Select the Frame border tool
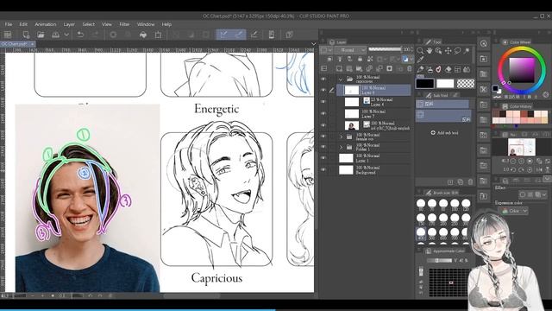552x311 pixels. pos(457,69)
